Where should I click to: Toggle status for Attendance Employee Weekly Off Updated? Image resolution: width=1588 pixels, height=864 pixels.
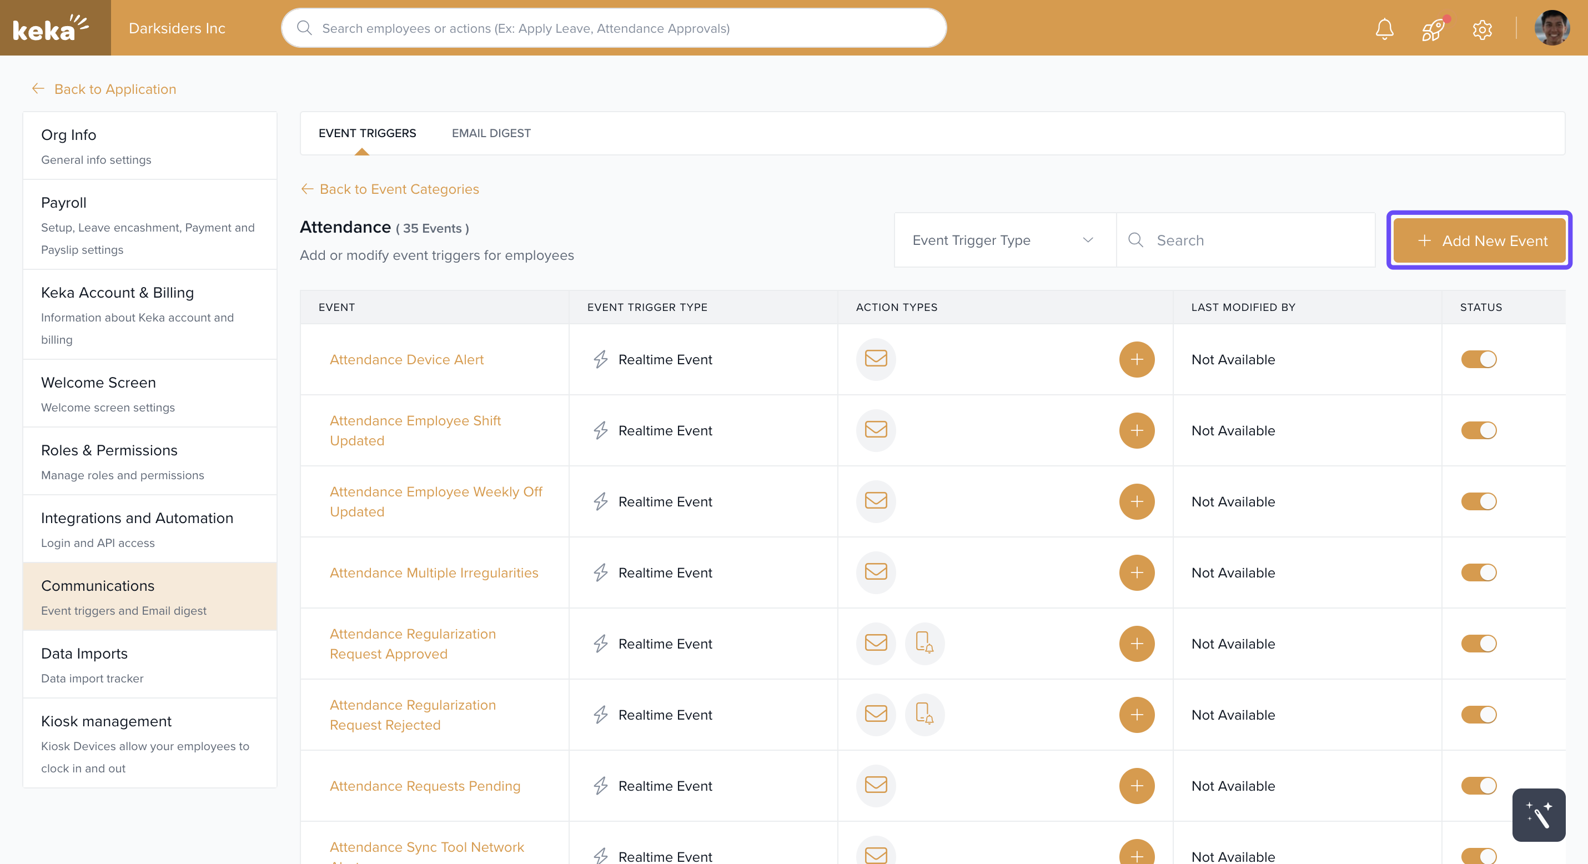[1478, 501]
